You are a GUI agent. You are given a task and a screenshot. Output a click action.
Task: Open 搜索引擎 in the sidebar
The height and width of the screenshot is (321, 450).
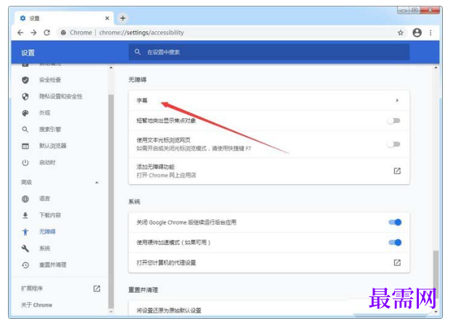pyautogui.click(x=50, y=130)
